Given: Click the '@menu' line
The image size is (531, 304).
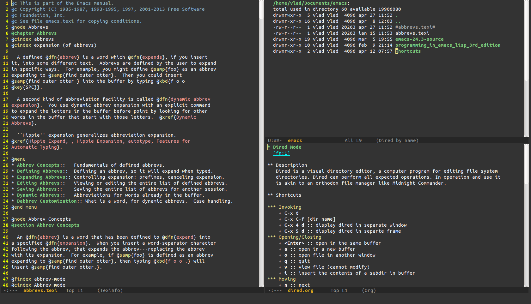Looking at the screenshot, I should tap(18, 159).
